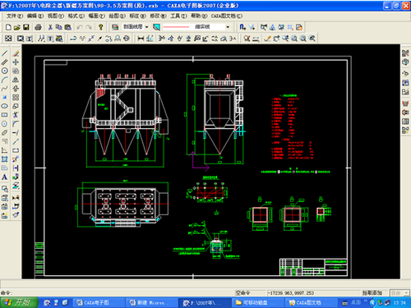The image size is (411, 308).
Task: Click the Undo arrow icon
Action: tap(80, 27)
